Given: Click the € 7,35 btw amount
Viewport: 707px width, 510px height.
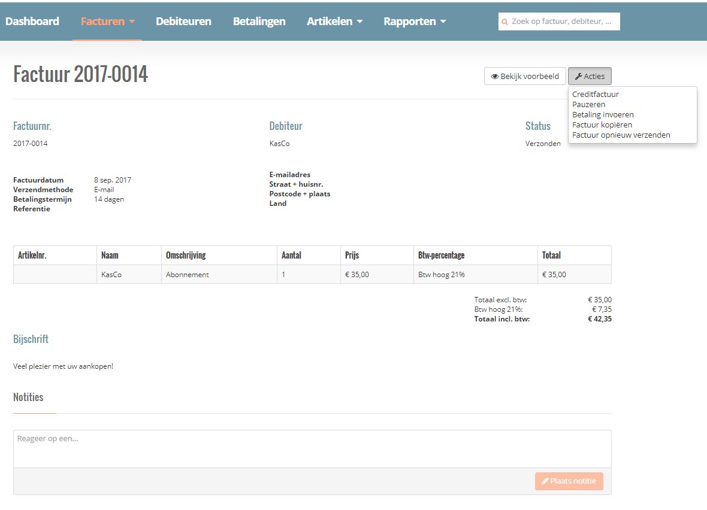Looking at the screenshot, I should 602,309.
